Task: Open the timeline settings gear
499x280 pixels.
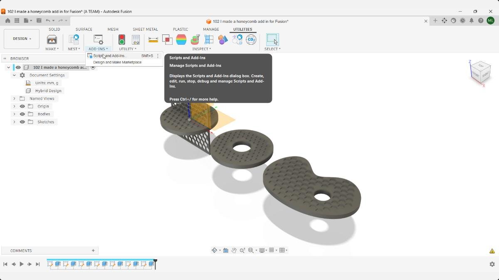Action: point(492,264)
